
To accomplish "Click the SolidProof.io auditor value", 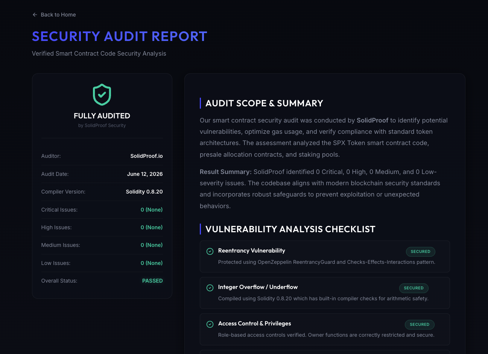I will point(147,156).
